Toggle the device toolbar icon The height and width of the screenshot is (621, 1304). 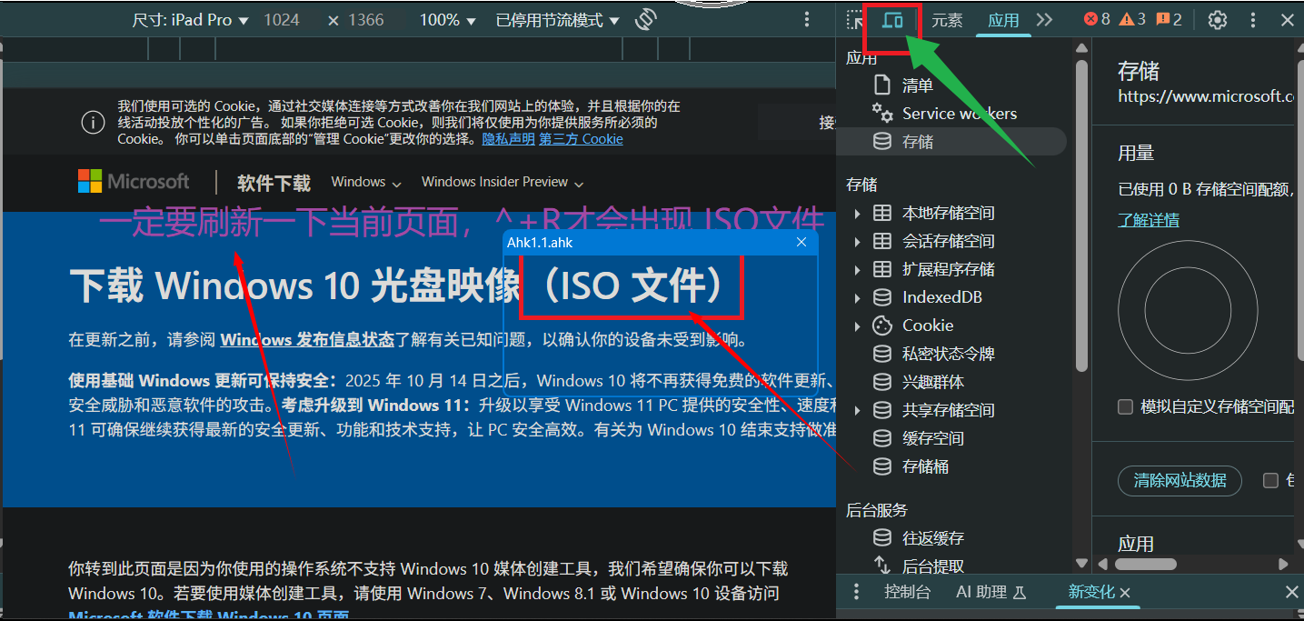(892, 20)
